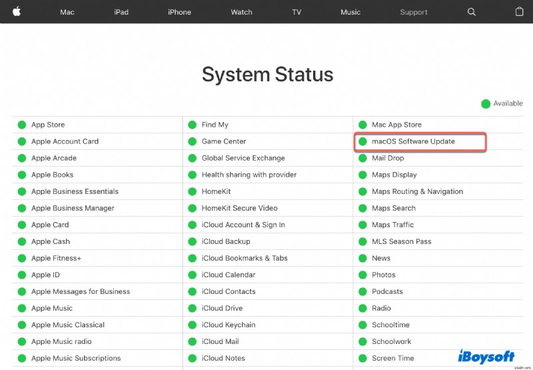The height and width of the screenshot is (370, 533).
Task: Click the status dot beside iCloud Calendar
Action: pos(193,275)
